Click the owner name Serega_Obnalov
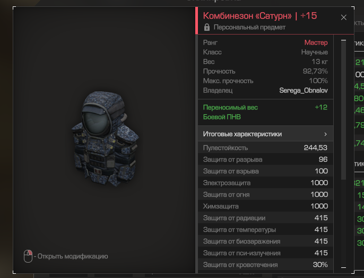Image resolution: width=364 pixels, height=278 pixels. tap(304, 90)
